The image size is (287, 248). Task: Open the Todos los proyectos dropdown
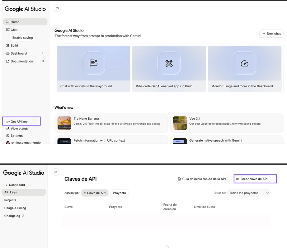coord(249,193)
